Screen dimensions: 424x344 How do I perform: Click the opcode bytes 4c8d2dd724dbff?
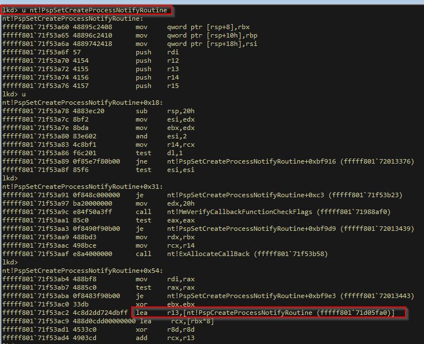[100, 313]
